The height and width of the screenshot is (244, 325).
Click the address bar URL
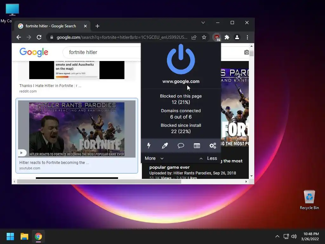point(122,37)
